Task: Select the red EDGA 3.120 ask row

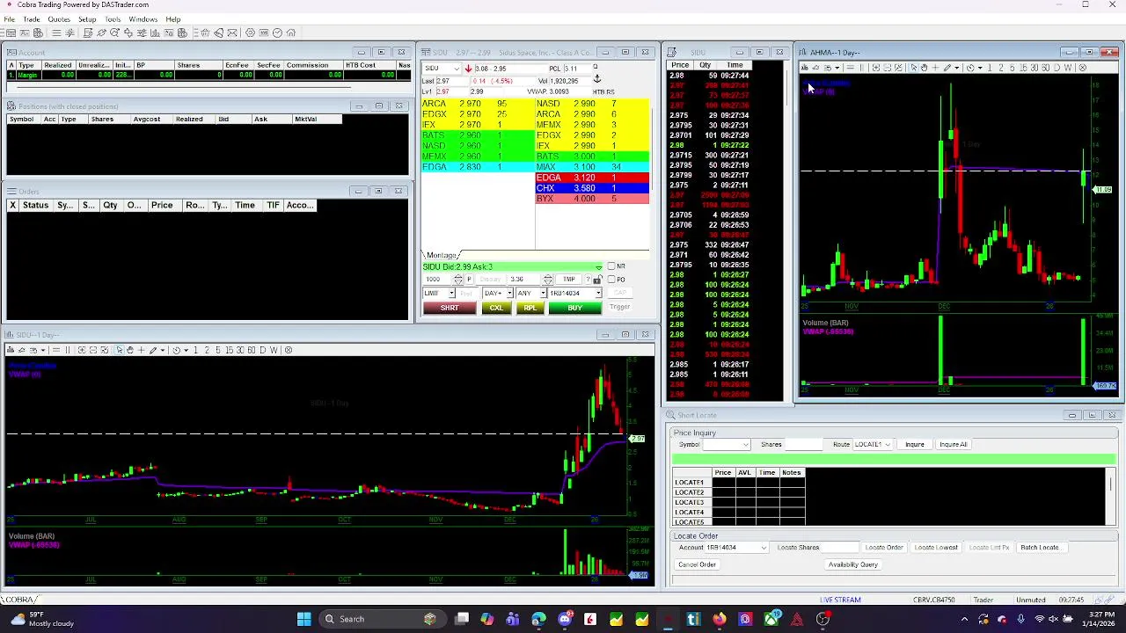Action: (592, 178)
